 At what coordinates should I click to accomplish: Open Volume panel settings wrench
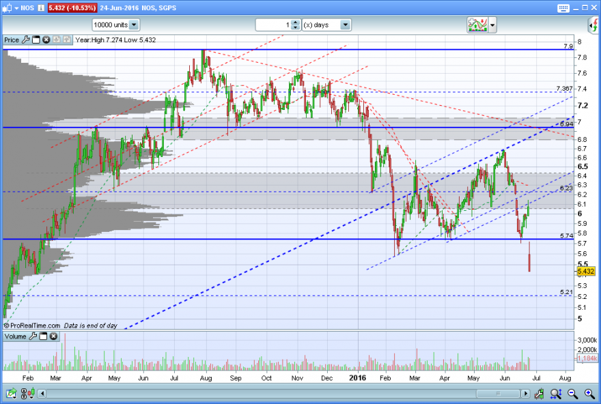coord(33,336)
